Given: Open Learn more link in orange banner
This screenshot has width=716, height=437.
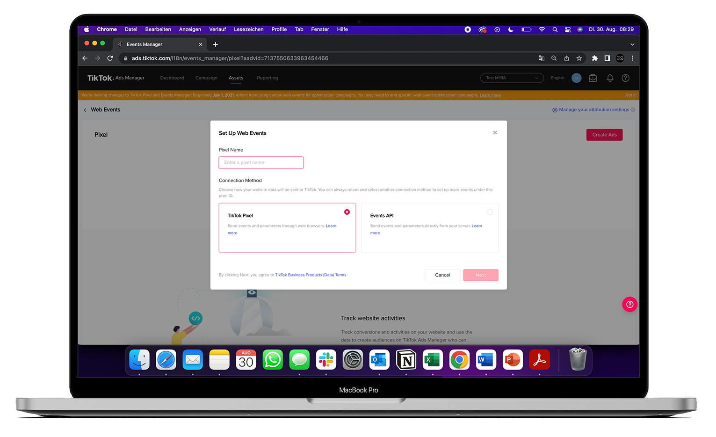Looking at the screenshot, I should 490,95.
